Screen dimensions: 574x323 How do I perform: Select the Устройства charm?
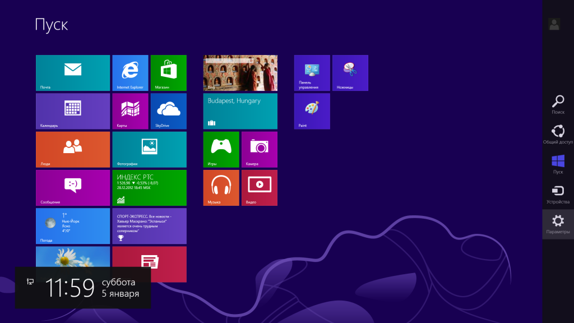tap(558, 193)
